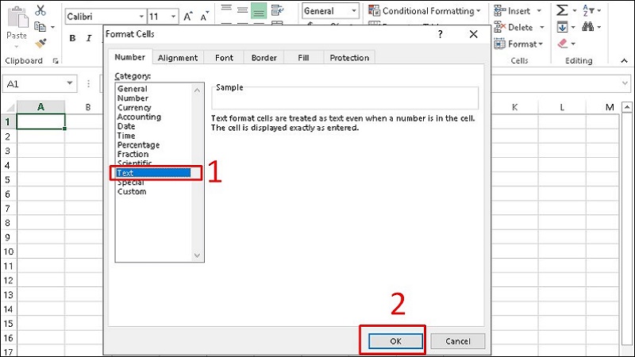Toggle the highlighted middle align icon
635x357 pixels.
click(259, 10)
